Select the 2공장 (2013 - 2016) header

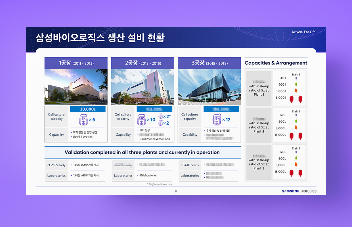tap(143, 63)
